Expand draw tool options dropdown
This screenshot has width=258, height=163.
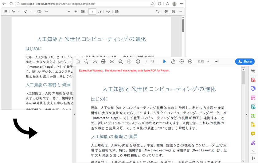coord(30,12)
